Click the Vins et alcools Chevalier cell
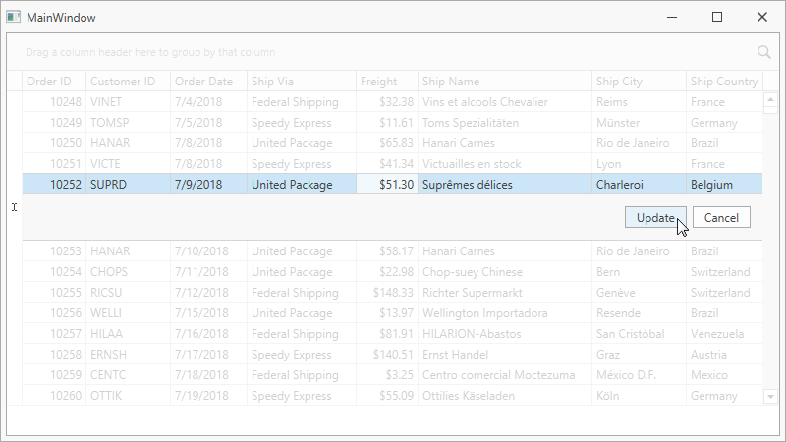 click(x=505, y=102)
